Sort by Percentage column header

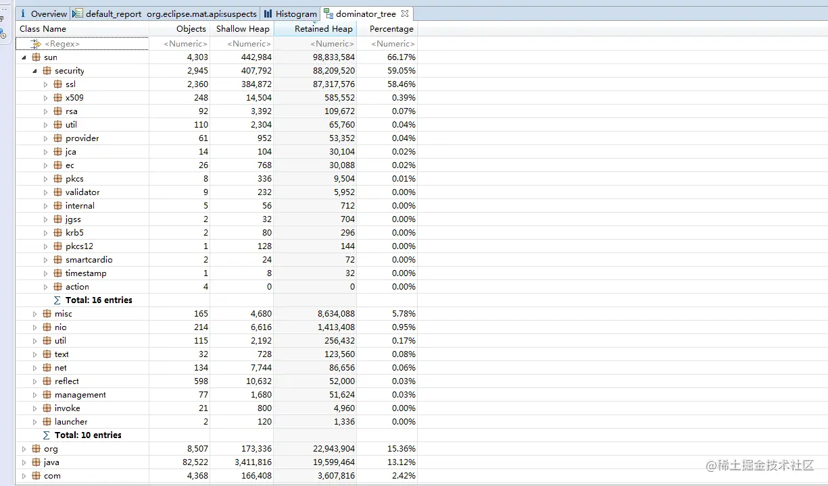pos(387,29)
